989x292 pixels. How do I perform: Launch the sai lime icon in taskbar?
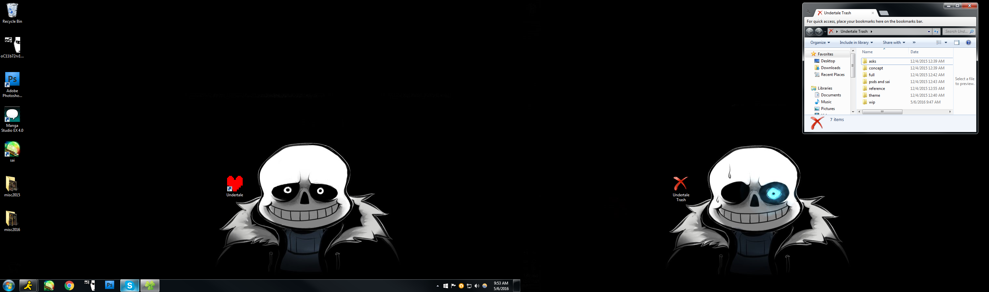(x=49, y=286)
